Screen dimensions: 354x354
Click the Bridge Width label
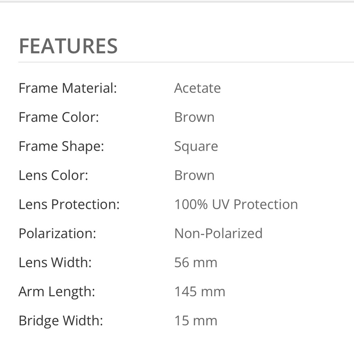click(x=61, y=320)
